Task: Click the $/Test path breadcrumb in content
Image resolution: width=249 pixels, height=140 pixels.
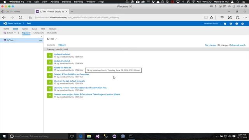Action: pyautogui.click(x=50, y=39)
